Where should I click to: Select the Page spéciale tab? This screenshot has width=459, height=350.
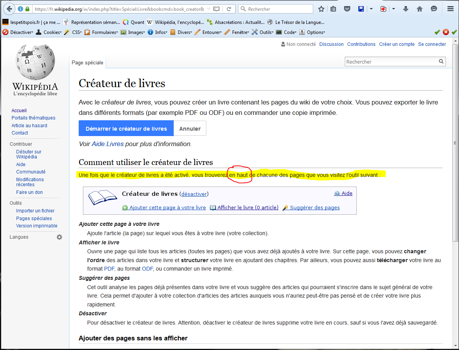[x=88, y=62]
